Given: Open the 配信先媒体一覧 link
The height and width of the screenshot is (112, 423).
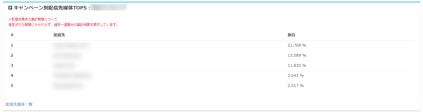Looking at the screenshot, I should point(19,104).
